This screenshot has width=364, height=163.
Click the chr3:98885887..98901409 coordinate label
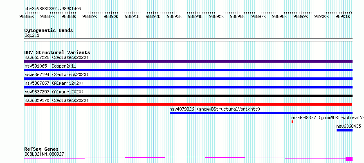pyautogui.click(x=53, y=9)
